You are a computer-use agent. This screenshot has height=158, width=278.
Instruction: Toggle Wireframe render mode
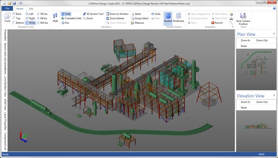178,17
